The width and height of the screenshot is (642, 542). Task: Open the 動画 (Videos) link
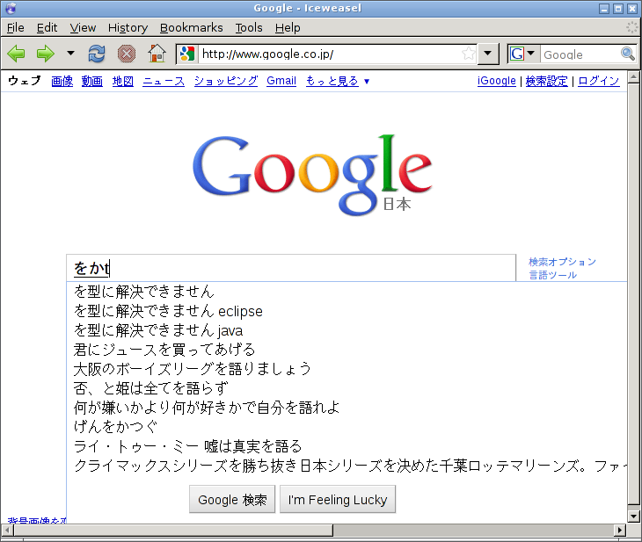click(92, 81)
